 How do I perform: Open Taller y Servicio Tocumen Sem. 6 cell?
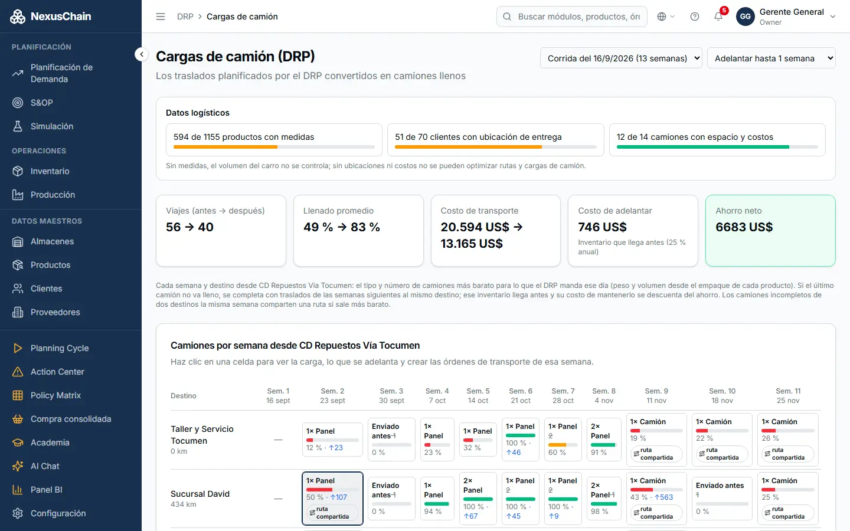point(521,440)
